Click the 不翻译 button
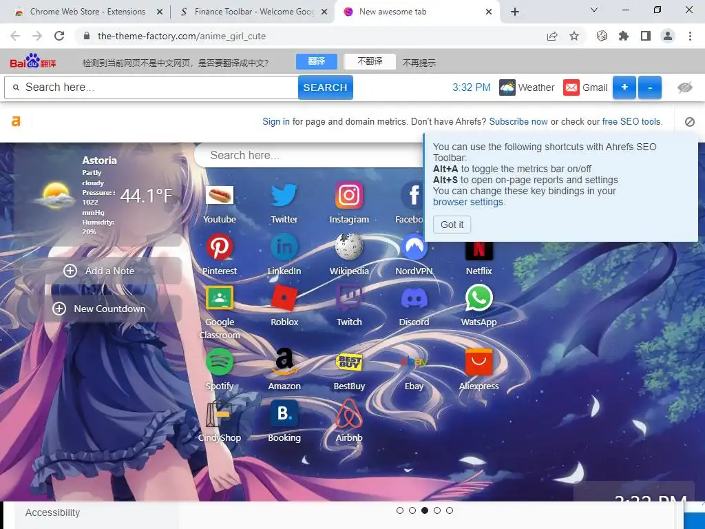 click(370, 61)
